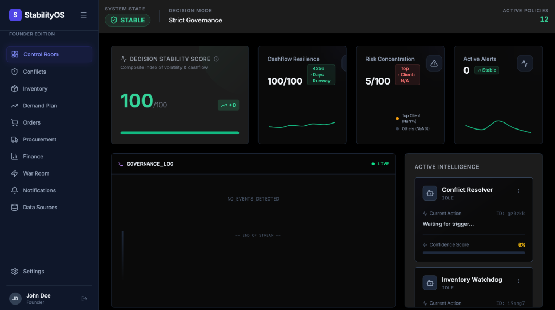Open Settings from the sidebar
555x310 pixels.
click(x=34, y=271)
